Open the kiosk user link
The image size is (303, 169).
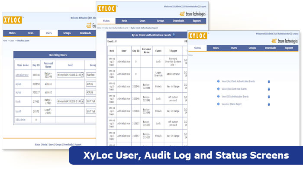click(x=18, y=101)
